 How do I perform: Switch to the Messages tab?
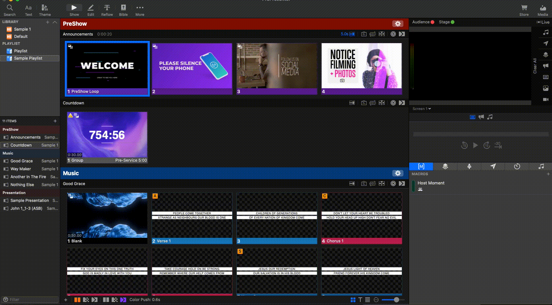pyautogui.click(x=493, y=166)
